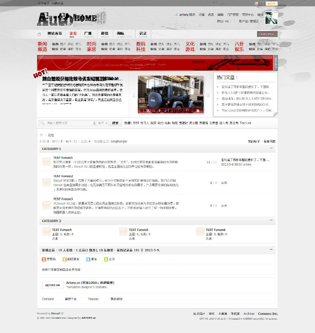Open the TEST Forum2 title link
The image size is (315, 333).
(63, 176)
